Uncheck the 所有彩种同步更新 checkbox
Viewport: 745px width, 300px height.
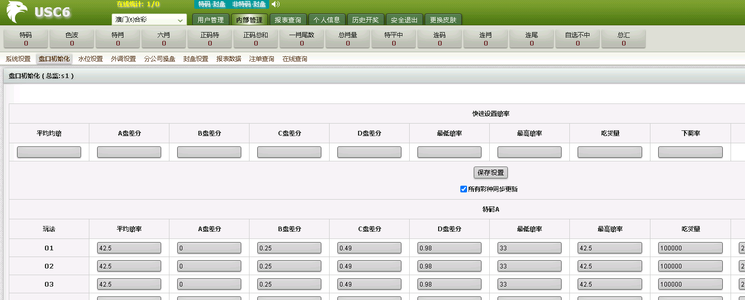point(463,189)
